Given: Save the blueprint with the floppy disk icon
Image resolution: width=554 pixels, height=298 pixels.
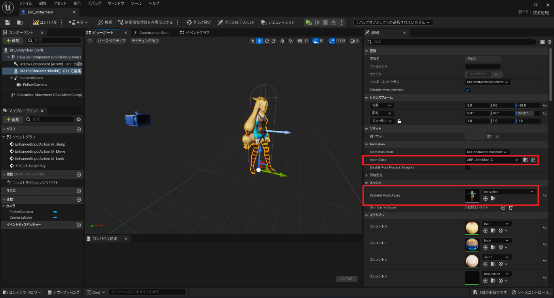Looking at the screenshot, I should [7, 22].
